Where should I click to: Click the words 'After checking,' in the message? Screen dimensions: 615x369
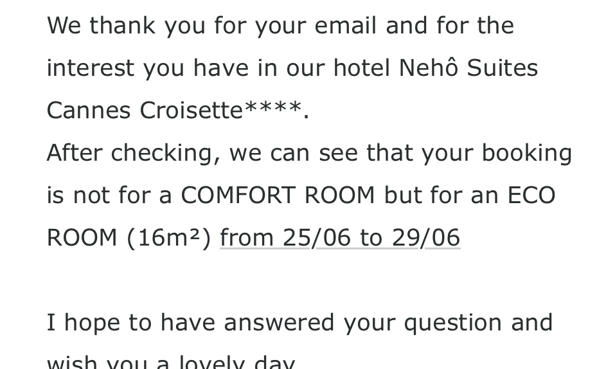pos(134,153)
